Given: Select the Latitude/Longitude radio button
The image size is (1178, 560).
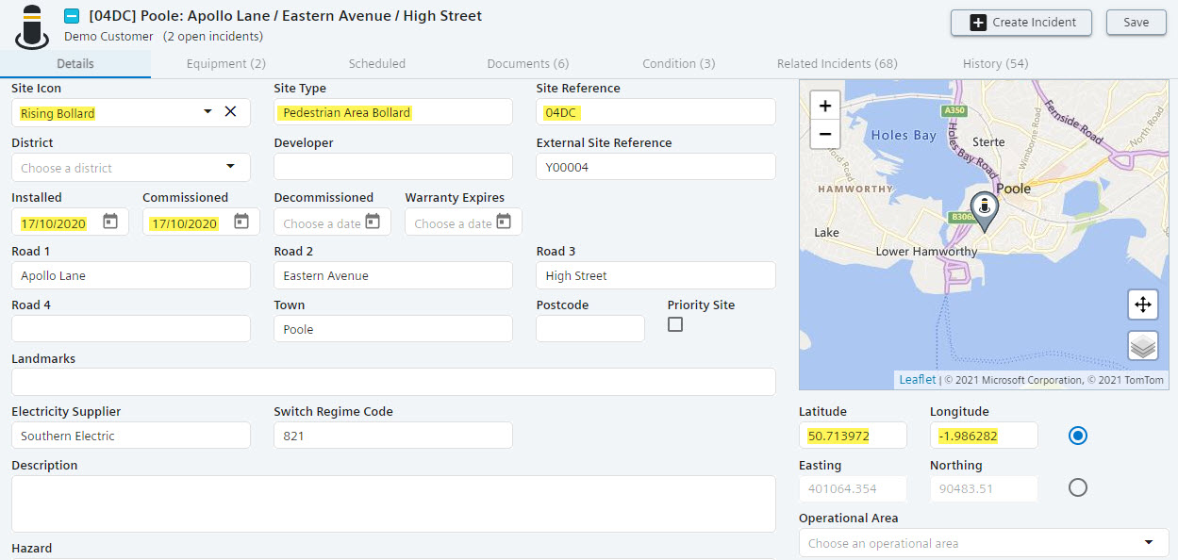Looking at the screenshot, I should 1078,436.
